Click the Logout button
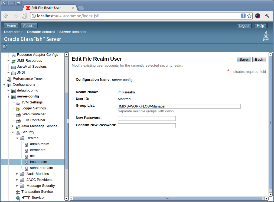 point(244,26)
